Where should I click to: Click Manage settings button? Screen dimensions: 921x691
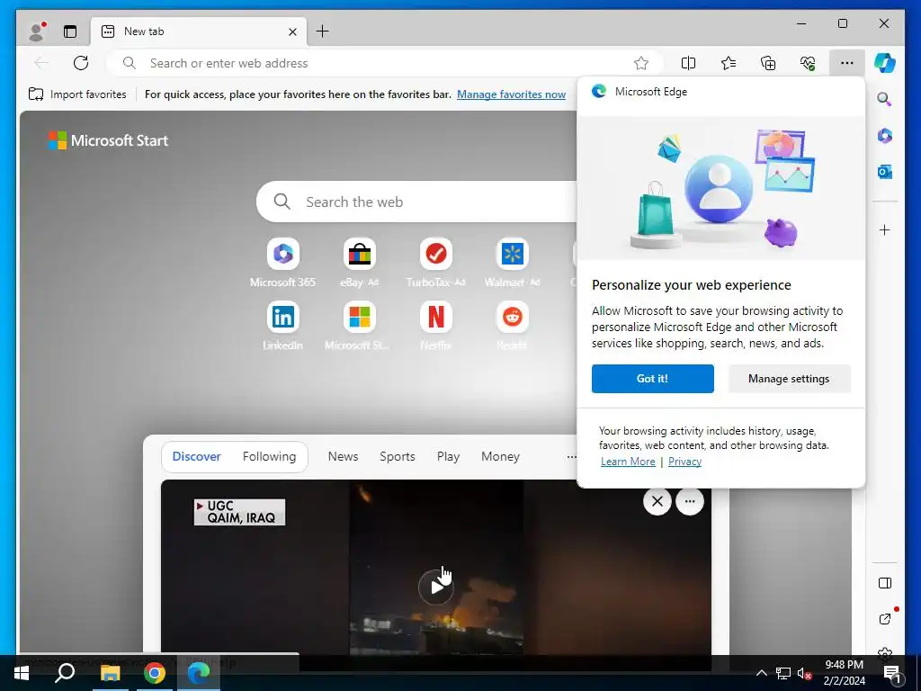pos(789,379)
